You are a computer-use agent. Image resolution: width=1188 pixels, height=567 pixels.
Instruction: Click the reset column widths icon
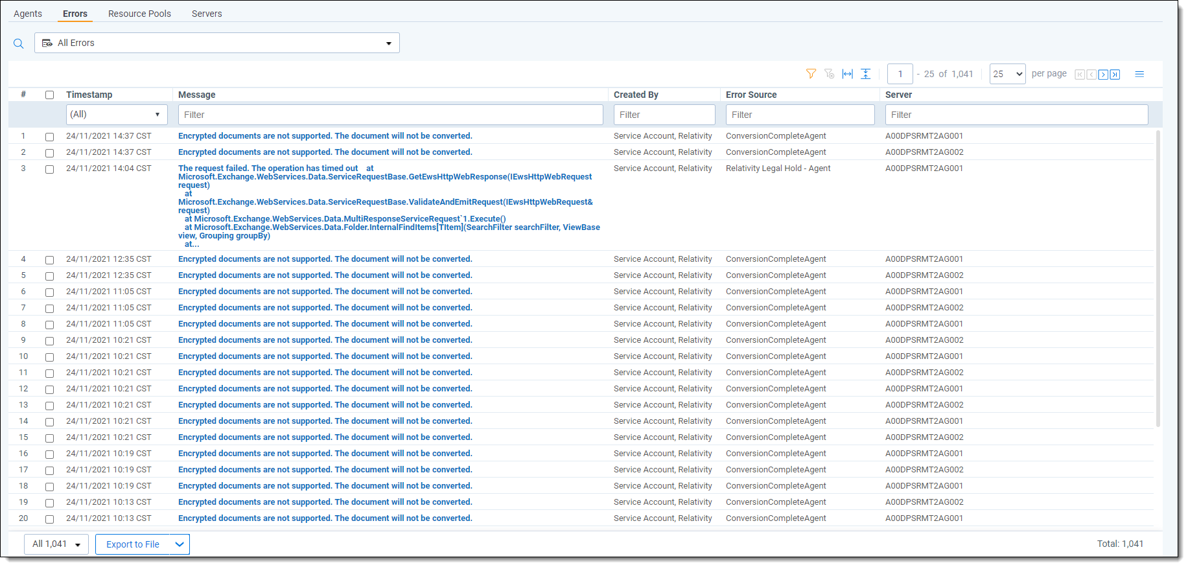click(x=847, y=74)
